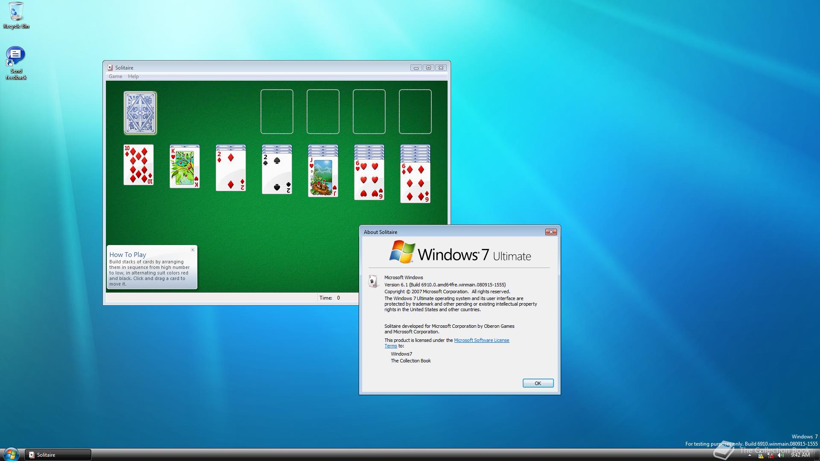Click the fourth empty foundation slot
Viewport: 820px width, 461px height.
coord(415,111)
